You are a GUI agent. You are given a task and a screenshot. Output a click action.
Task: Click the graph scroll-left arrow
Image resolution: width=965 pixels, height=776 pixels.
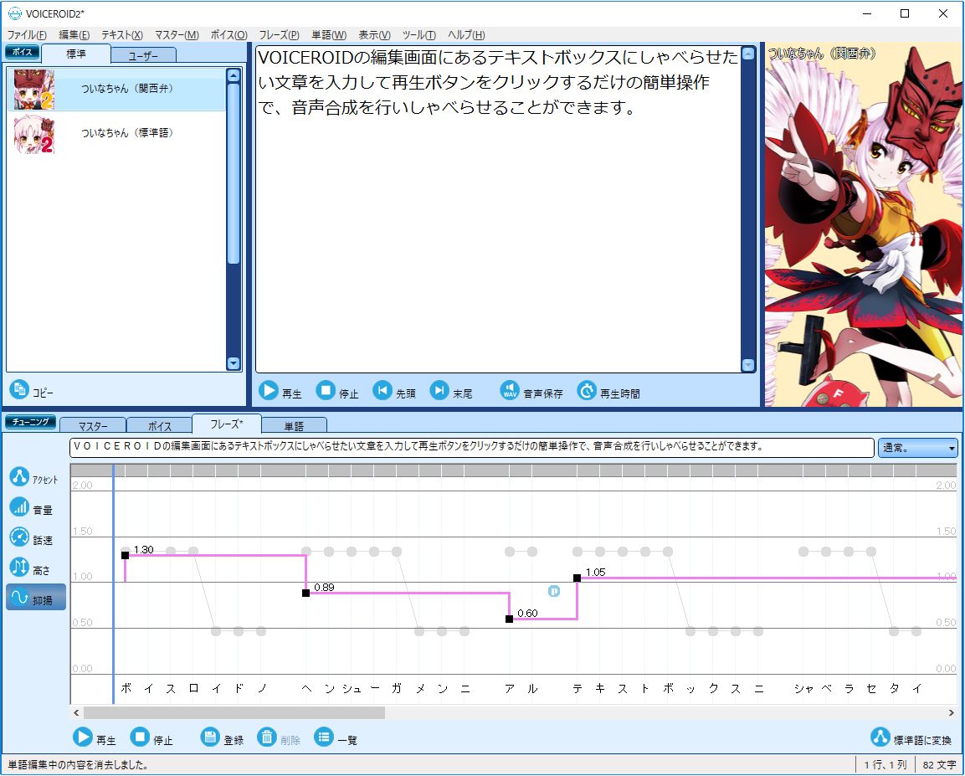[x=76, y=712]
